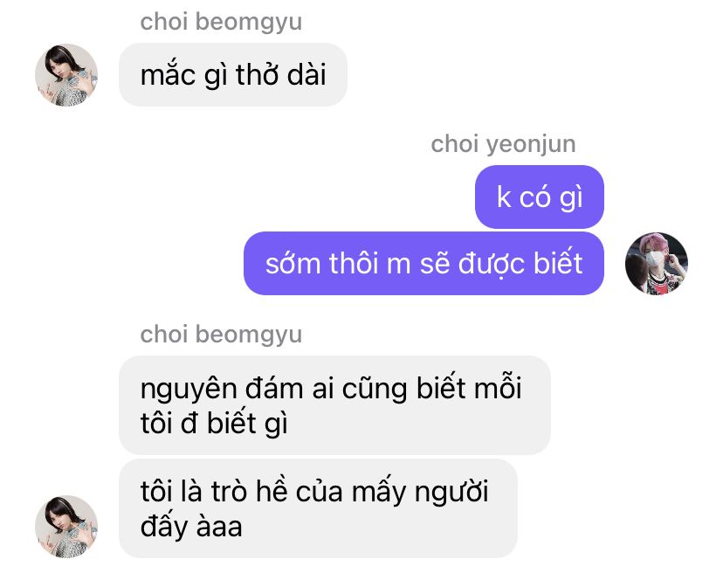
Task: Click the word 'dài' in first bubble
Action: 306,74
